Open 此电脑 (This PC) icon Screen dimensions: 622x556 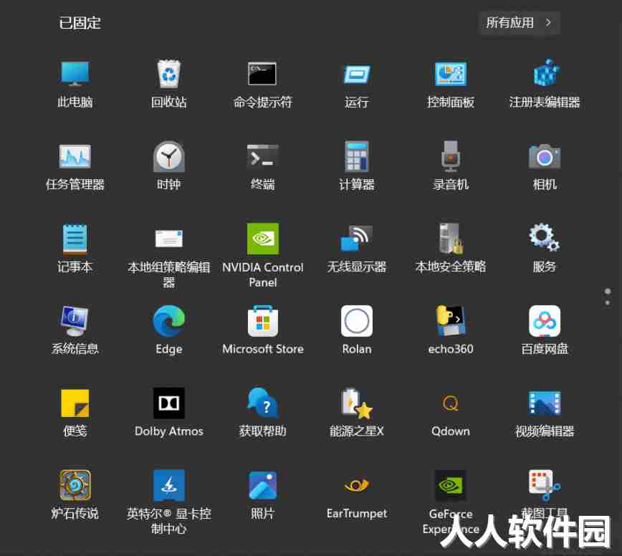click(75, 74)
